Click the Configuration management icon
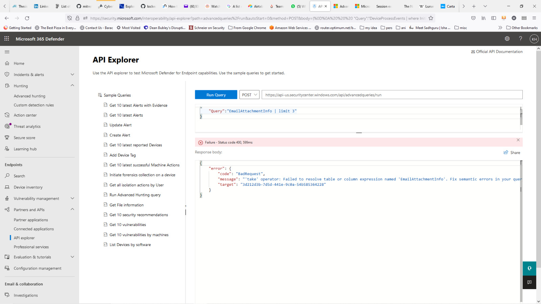The height and width of the screenshot is (304, 541). 7,268
